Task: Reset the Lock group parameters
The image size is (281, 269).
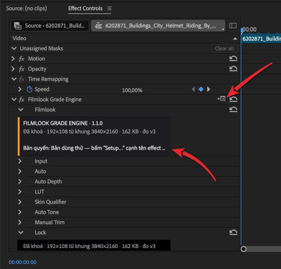Action: [233, 232]
